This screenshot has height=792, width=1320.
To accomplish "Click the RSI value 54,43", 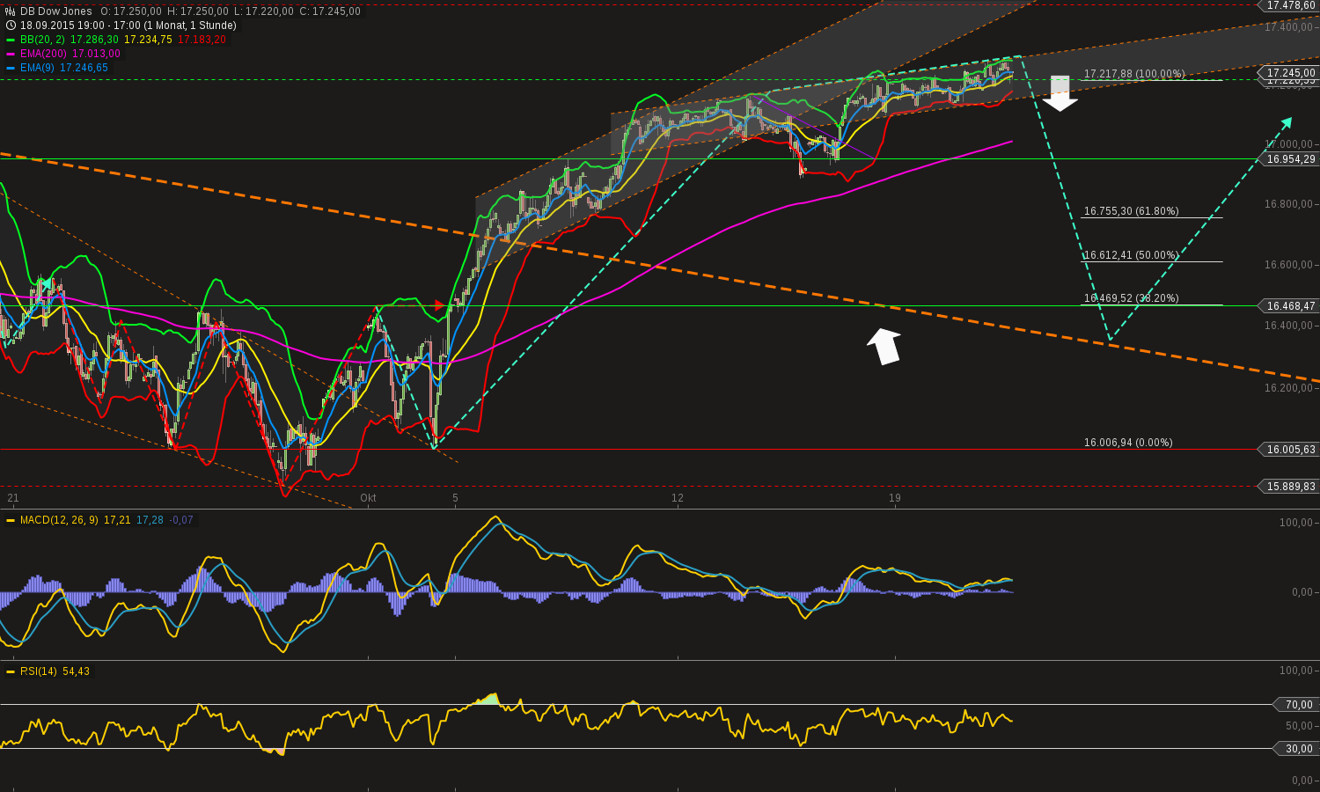I will coord(76,671).
